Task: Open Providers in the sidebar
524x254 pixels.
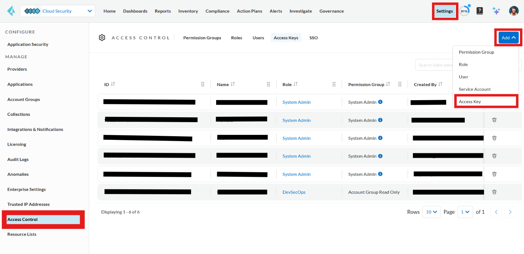Action: click(17, 69)
